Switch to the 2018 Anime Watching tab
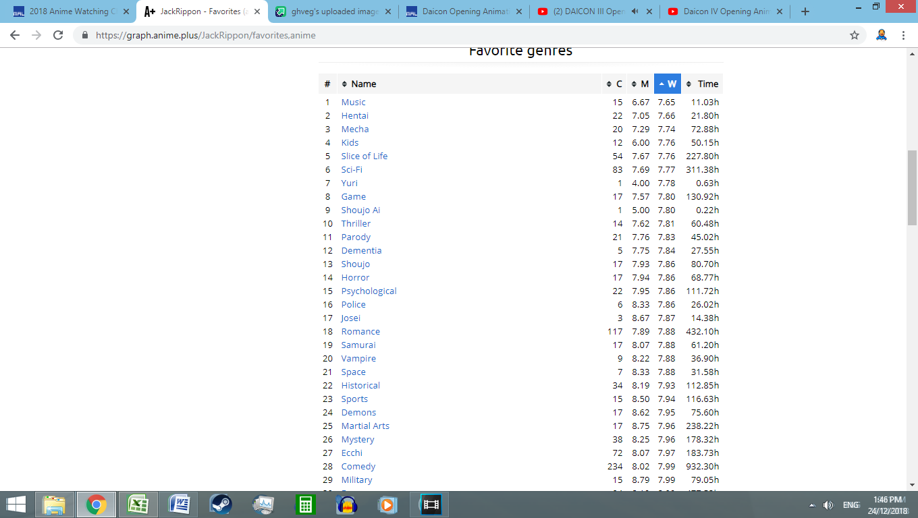Screen dimensions: 918x518 click(x=67, y=11)
